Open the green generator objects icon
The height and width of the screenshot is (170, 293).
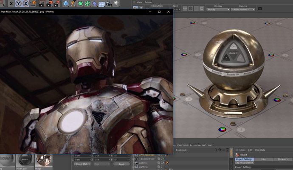tap(81, 3)
